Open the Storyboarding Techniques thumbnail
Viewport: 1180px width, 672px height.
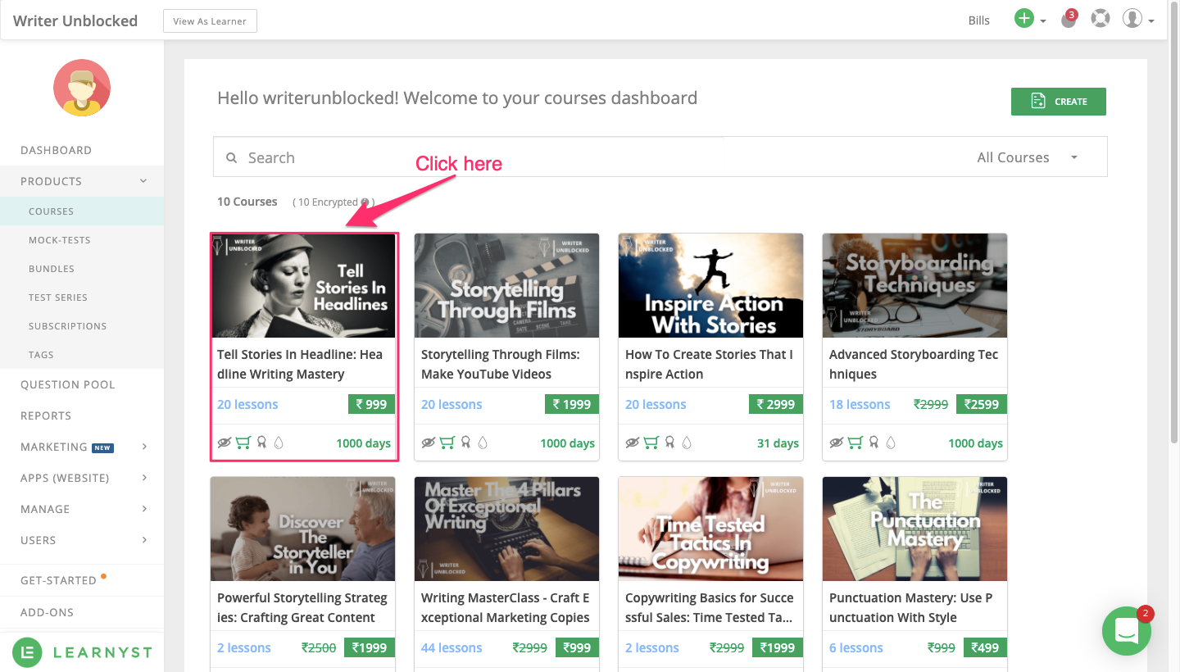pos(914,285)
